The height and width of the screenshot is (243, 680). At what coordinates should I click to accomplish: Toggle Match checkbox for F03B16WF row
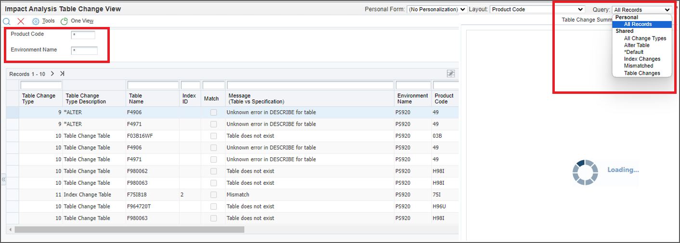click(x=213, y=136)
